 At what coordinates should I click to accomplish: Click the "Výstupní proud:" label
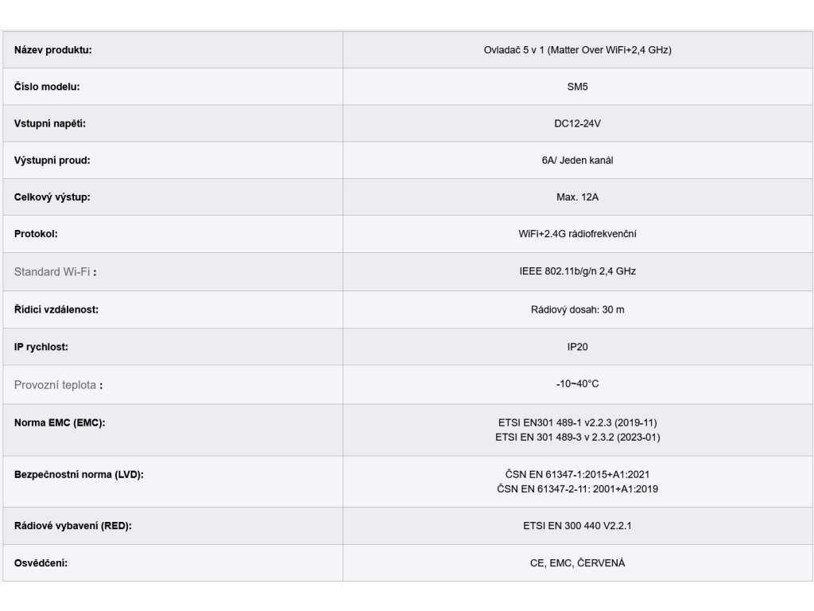pos(52,160)
